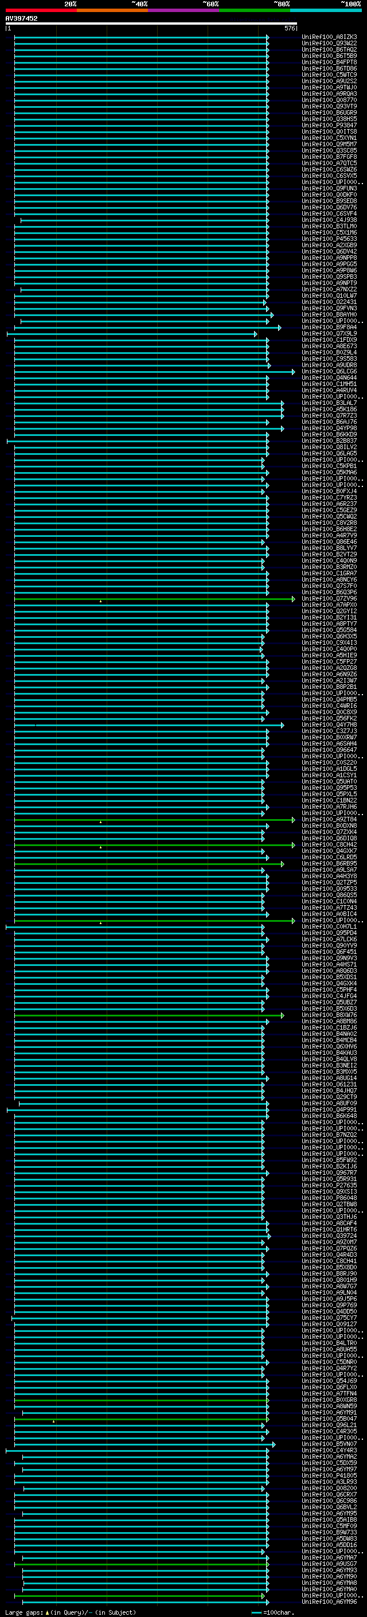The width and height of the screenshot is (367, 1617).
Task: Click the UniRef100_C1C0N4 label
Action: (x=329, y=901)
